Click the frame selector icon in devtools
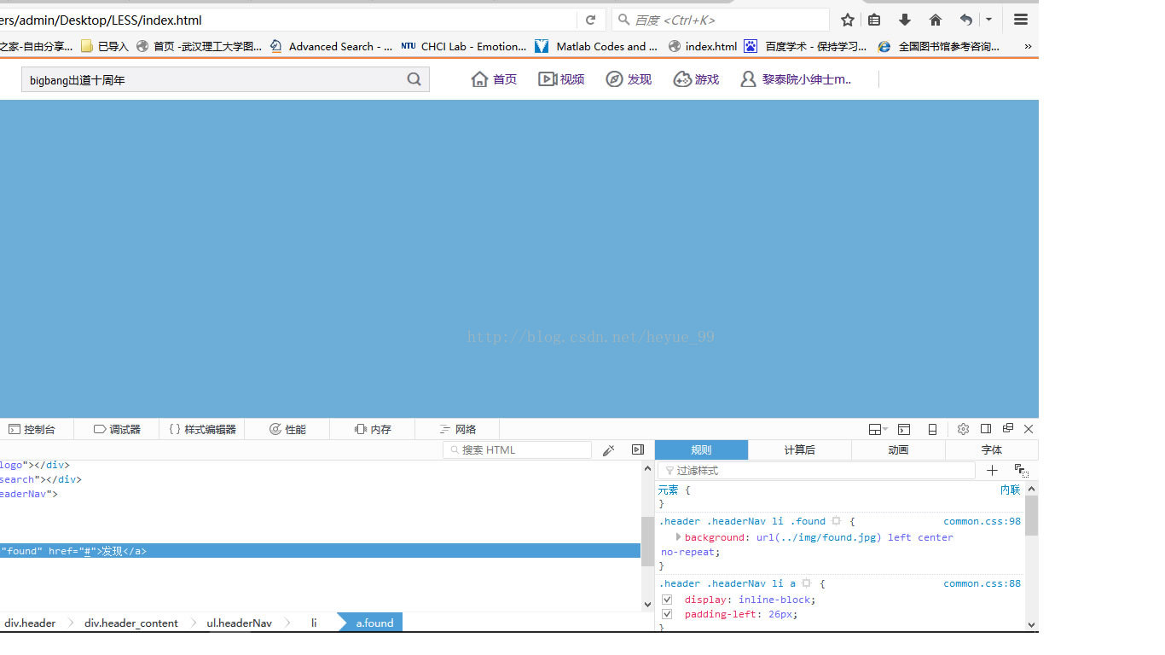Screen dimensions: 1165x655 (878, 429)
